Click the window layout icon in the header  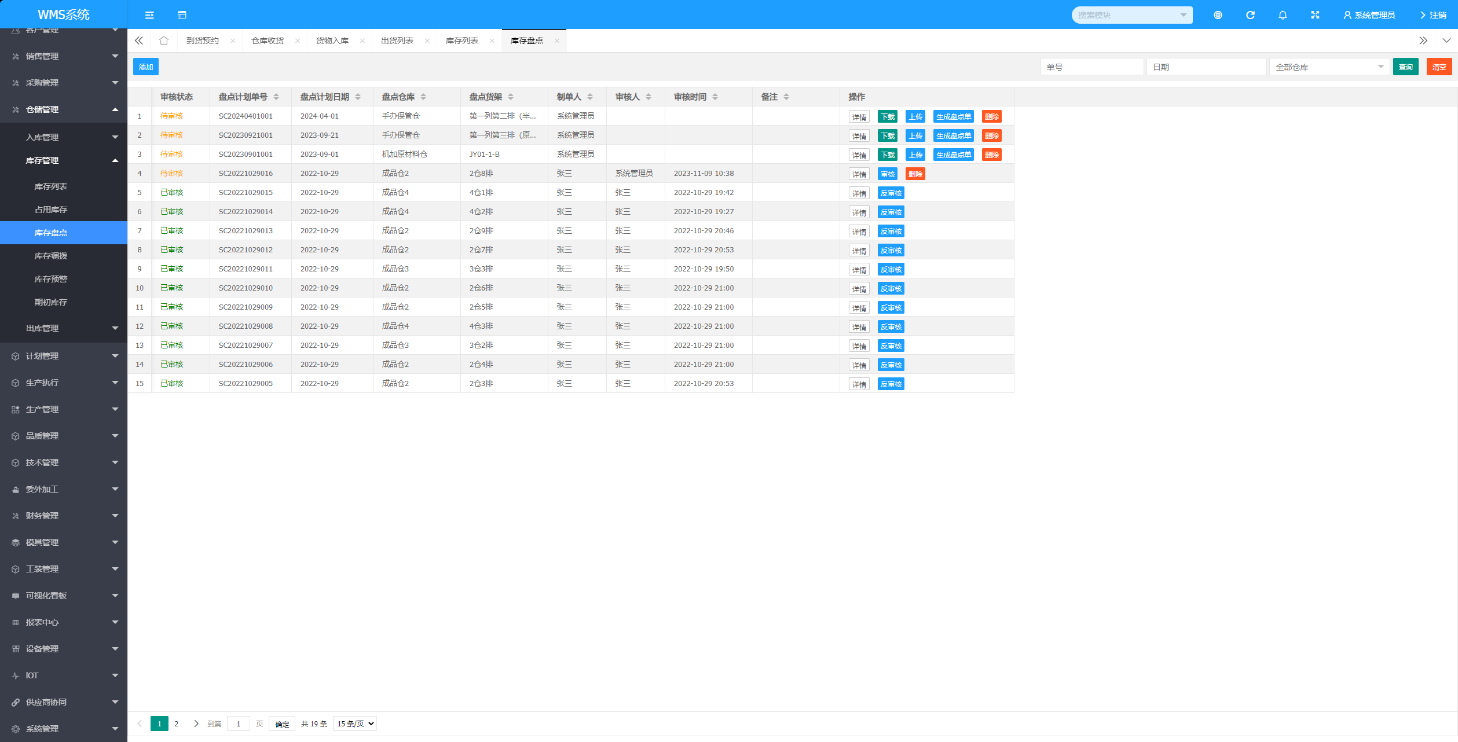pyautogui.click(x=182, y=15)
